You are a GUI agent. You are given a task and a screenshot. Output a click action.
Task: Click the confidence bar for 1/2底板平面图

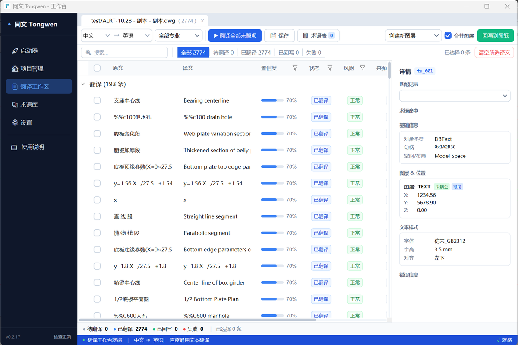coord(272,299)
